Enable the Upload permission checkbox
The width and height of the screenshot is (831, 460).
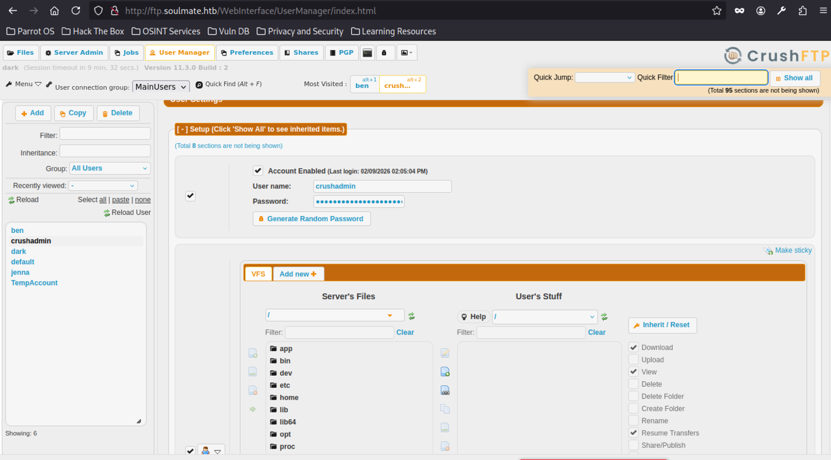[633, 359]
